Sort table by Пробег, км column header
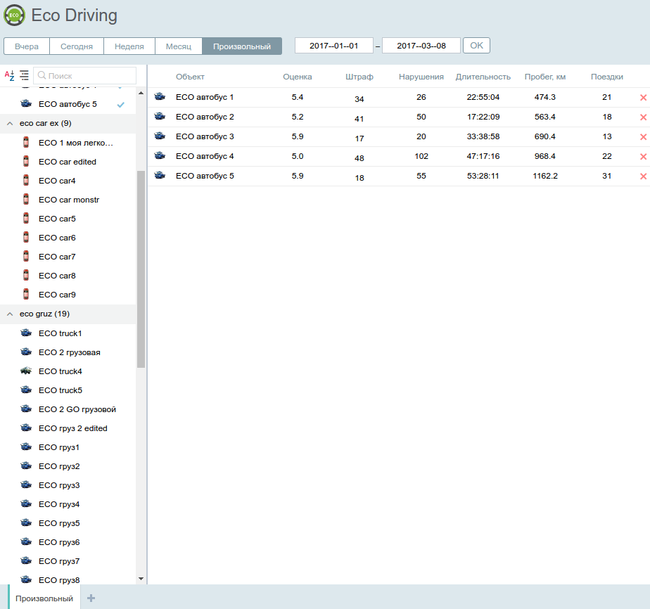650x609 pixels. [x=544, y=77]
